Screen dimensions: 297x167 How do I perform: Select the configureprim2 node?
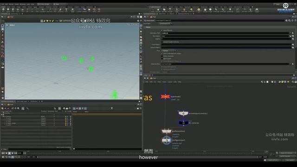[167, 140]
